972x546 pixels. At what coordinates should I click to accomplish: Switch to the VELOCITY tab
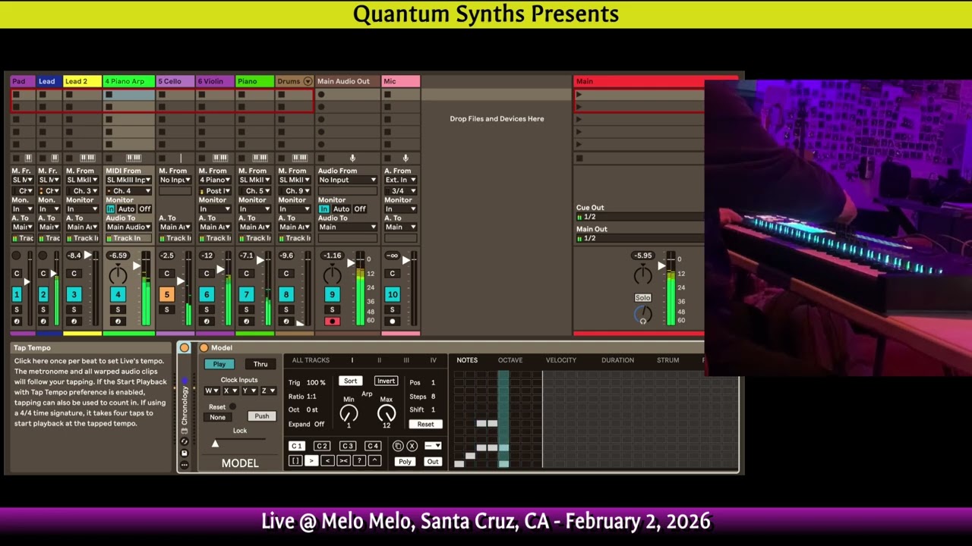pos(561,360)
